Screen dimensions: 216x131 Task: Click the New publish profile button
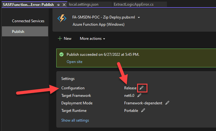pos(64,39)
